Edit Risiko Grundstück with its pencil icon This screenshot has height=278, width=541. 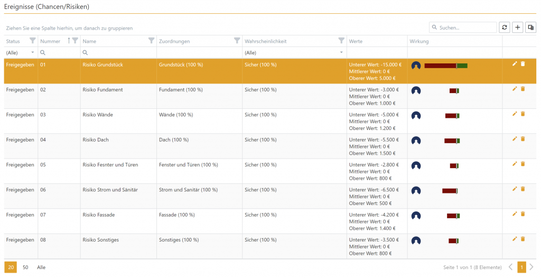click(x=515, y=64)
